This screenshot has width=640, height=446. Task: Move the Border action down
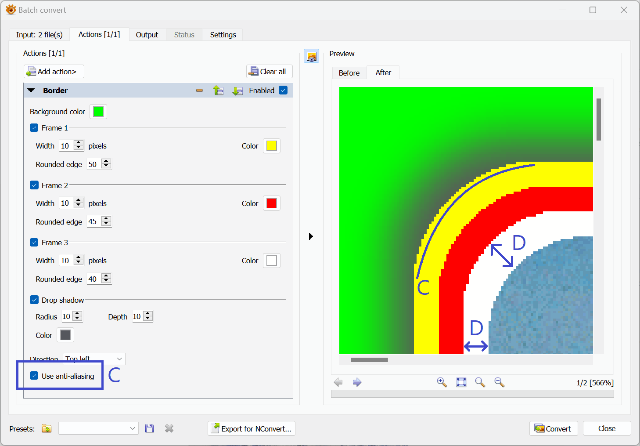click(237, 91)
